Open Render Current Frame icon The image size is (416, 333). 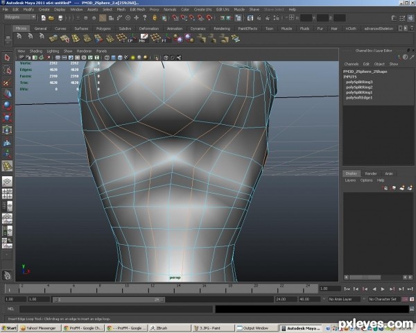[x=259, y=18]
